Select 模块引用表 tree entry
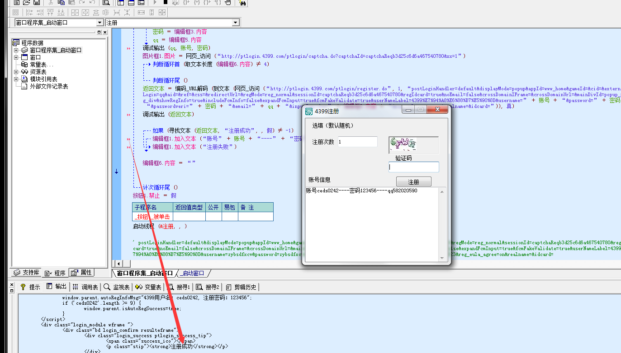 click(43, 79)
